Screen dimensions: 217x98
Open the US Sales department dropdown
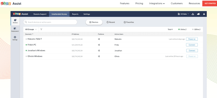[183, 14]
